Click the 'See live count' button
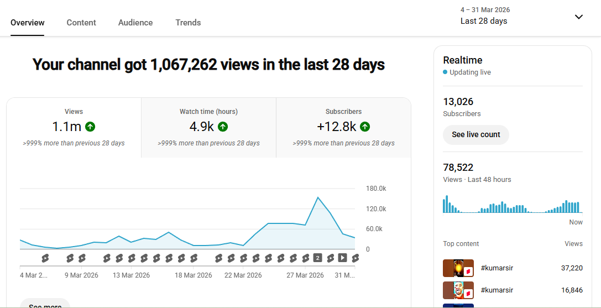This screenshot has width=601, height=308. click(475, 134)
